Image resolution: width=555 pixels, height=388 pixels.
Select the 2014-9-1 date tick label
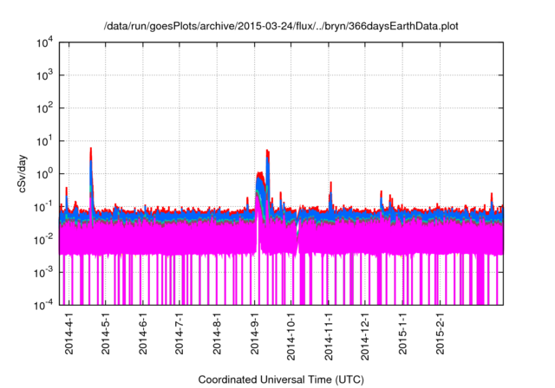[x=255, y=334]
